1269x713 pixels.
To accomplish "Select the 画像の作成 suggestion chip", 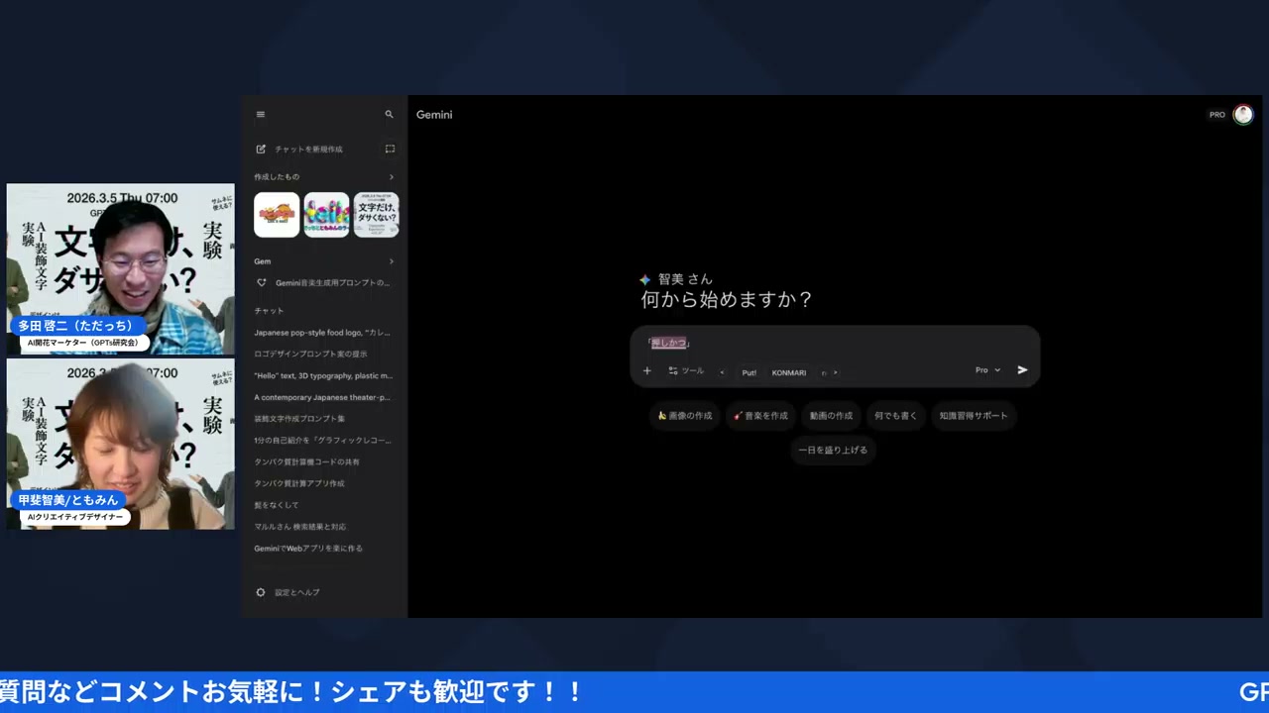I will (685, 416).
